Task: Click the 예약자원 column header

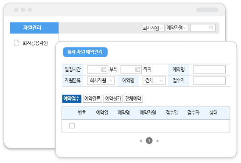Action: tap(148, 113)
